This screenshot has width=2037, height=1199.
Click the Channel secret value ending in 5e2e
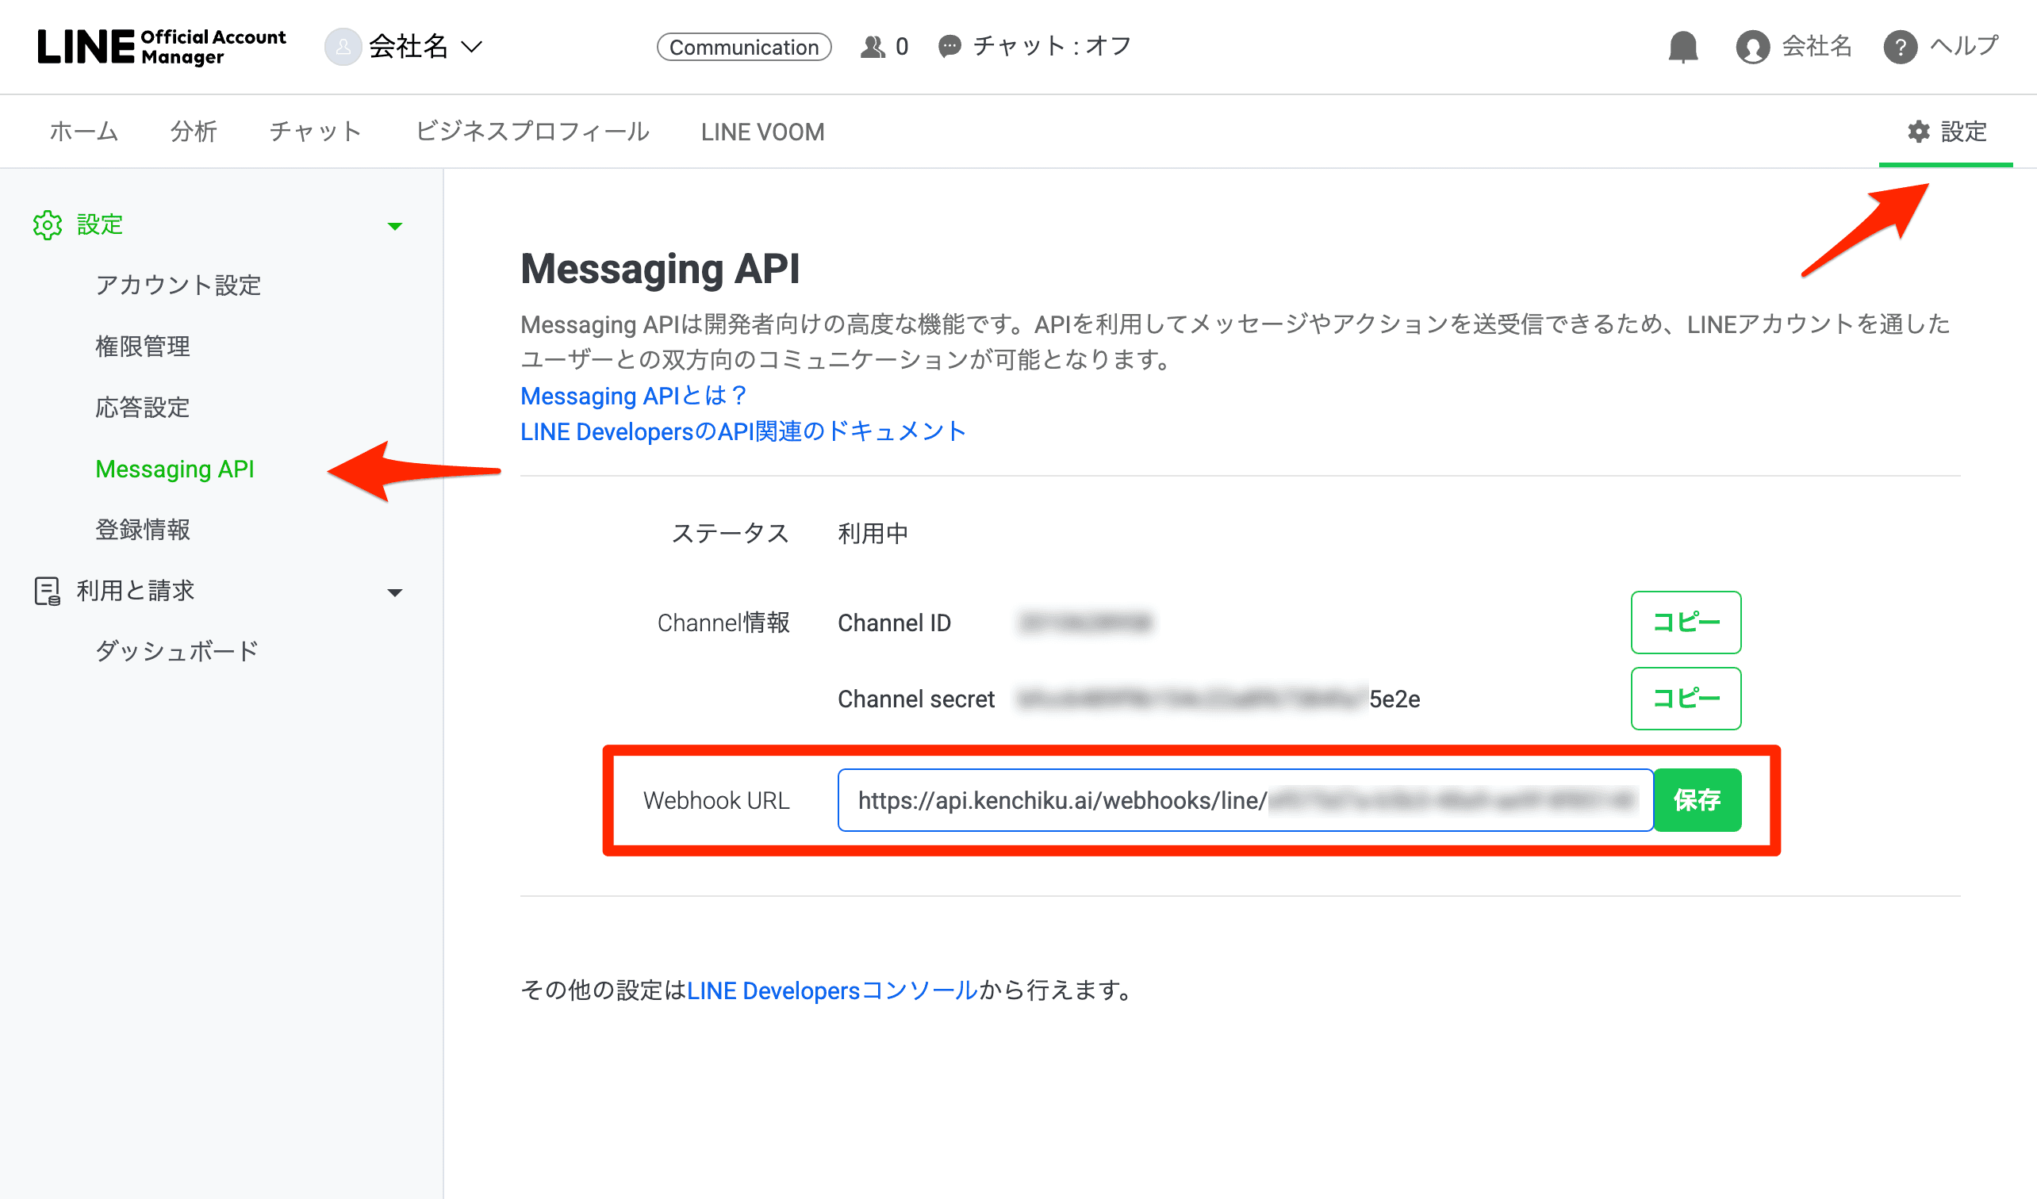click(1218, 699)
